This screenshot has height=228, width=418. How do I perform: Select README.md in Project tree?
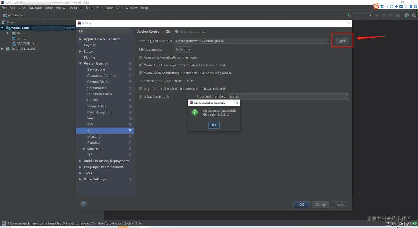tap(25, 43)
